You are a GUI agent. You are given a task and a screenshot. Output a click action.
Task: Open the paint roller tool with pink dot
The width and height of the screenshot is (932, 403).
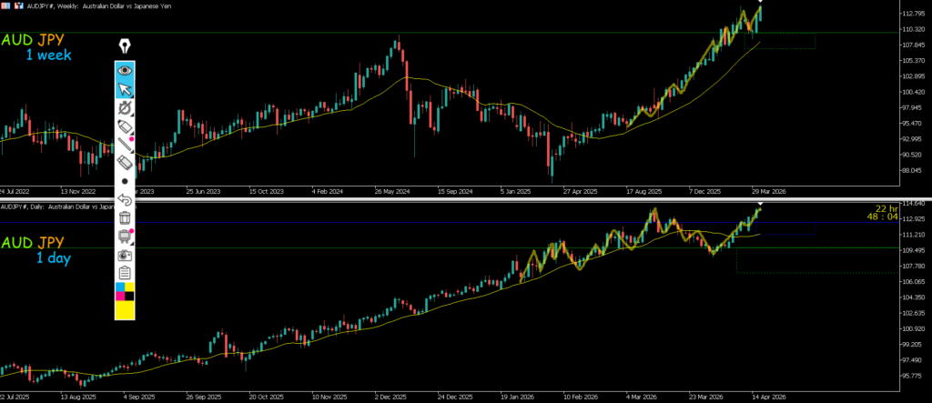125,236
